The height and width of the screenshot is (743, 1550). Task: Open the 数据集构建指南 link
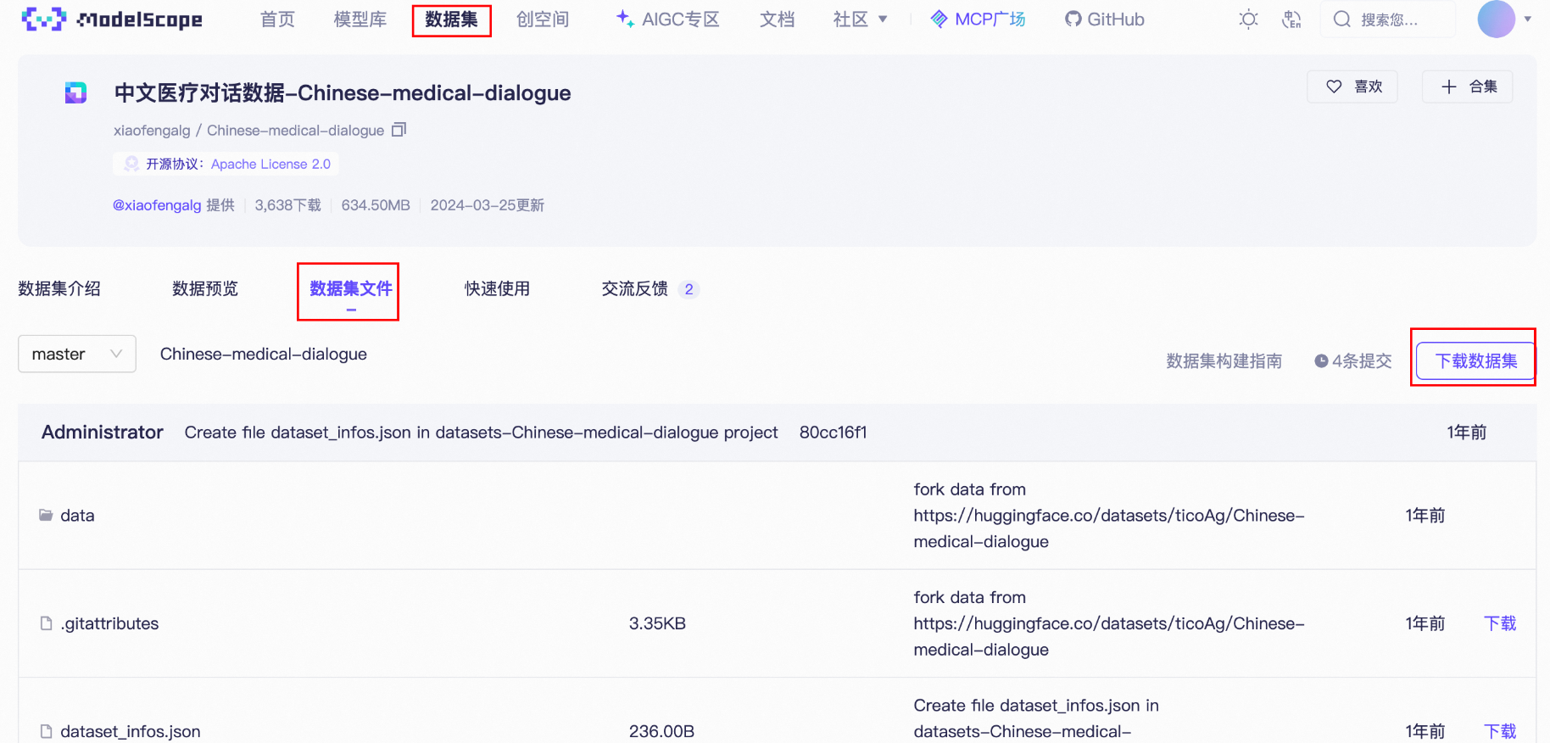tap(1224, 361)
